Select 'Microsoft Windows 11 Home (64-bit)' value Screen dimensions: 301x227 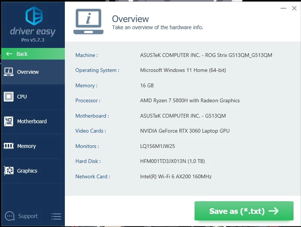(183, 70)
